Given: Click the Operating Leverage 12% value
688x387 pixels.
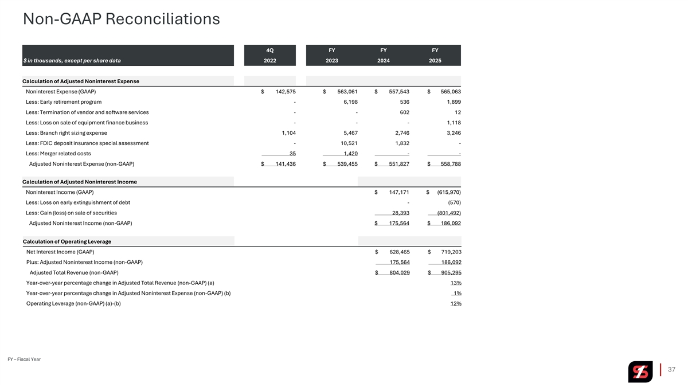Looking at the screenshot, I should pyautogui.click(x=456, y=304).
